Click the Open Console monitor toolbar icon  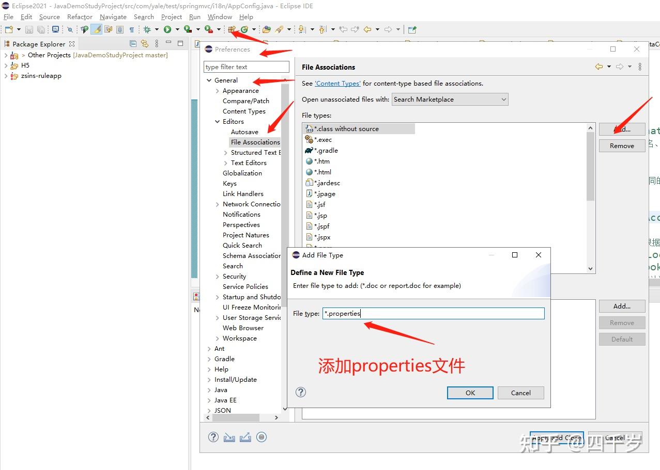coord(55,29)
